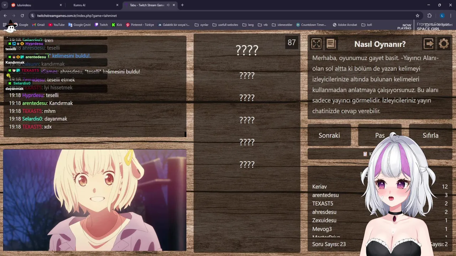Click the Pas button
456x256 pixels.
[x=380, y=135]
